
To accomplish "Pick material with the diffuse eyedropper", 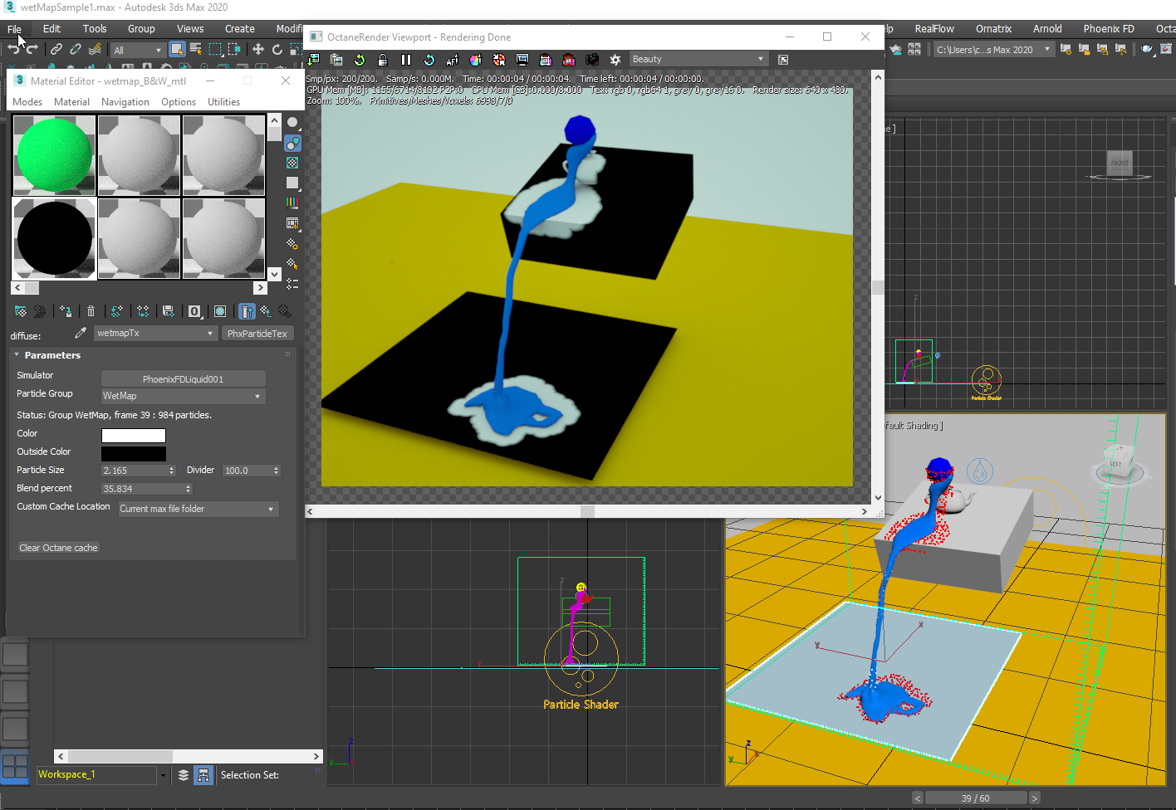I will 81,333.
